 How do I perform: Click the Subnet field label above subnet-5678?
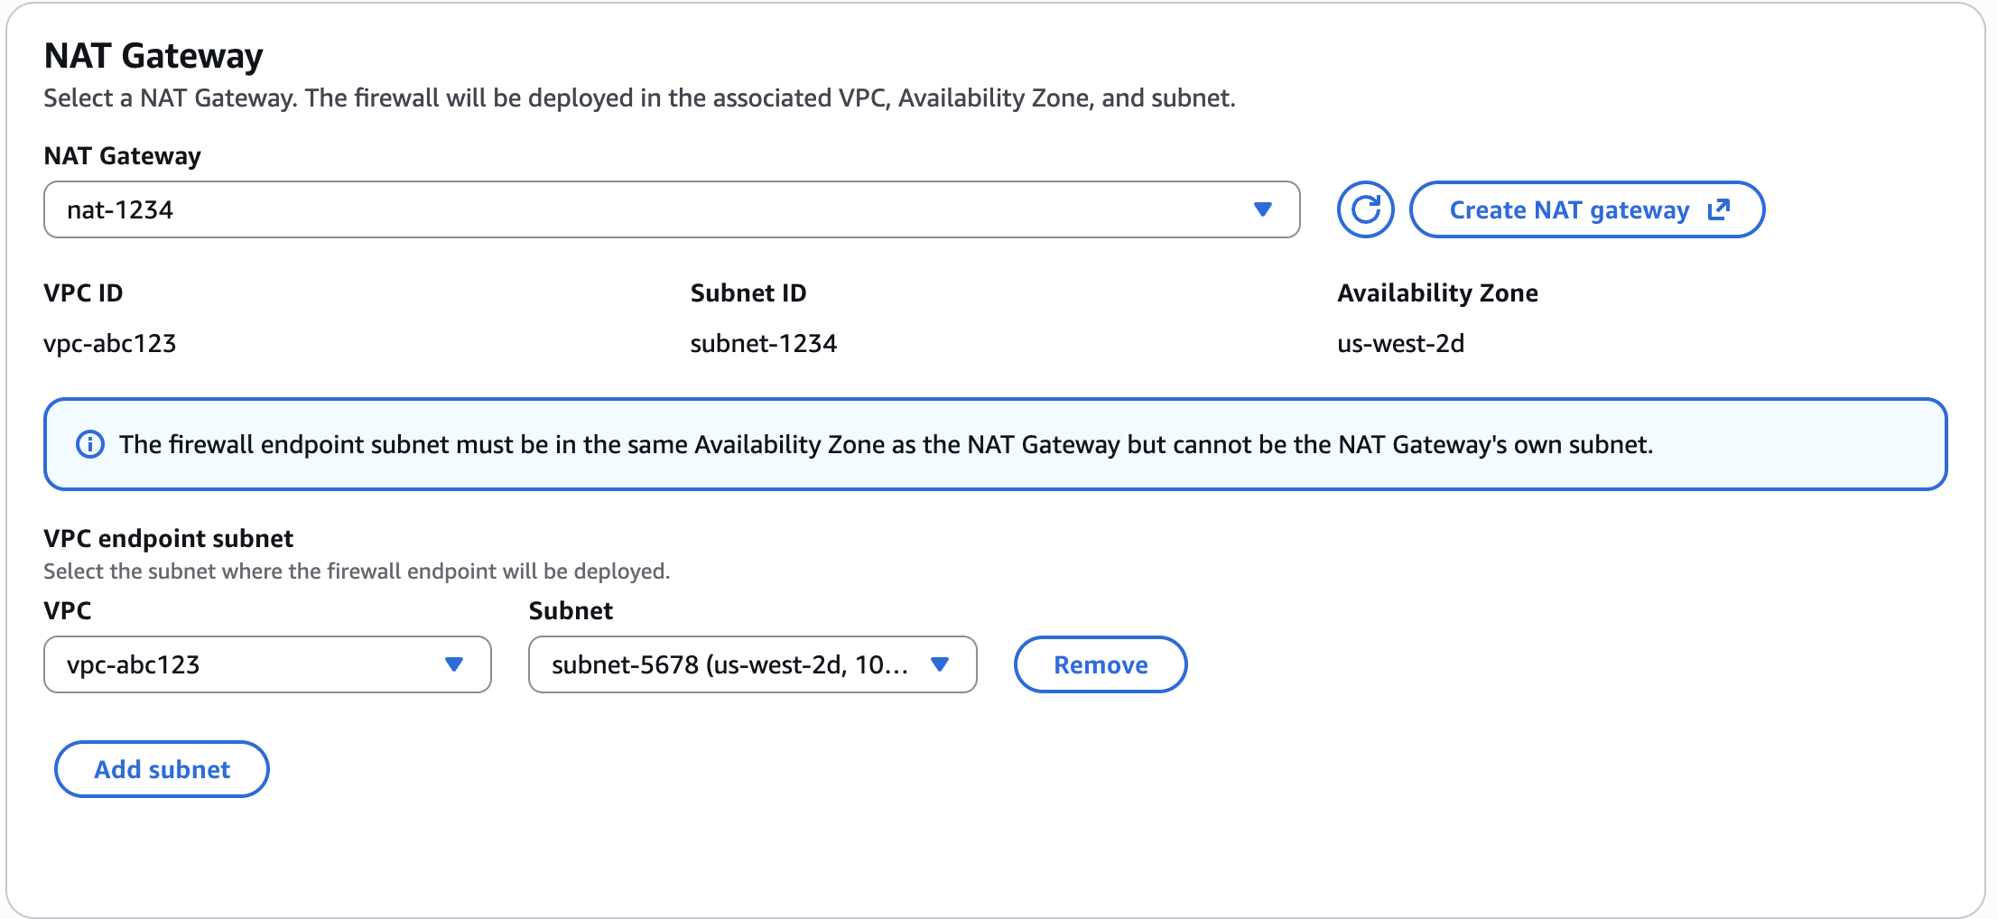click(x=571, y=610)
